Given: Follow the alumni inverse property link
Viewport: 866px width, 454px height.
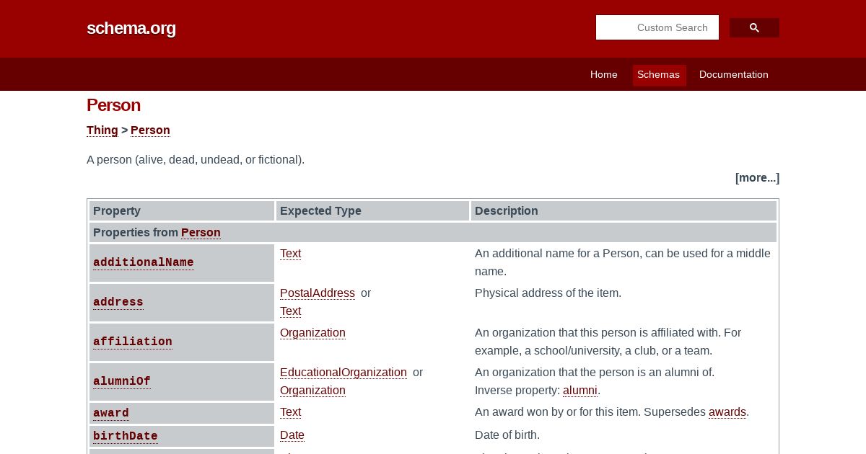Looking at the screenshot, I should [580, 391].
